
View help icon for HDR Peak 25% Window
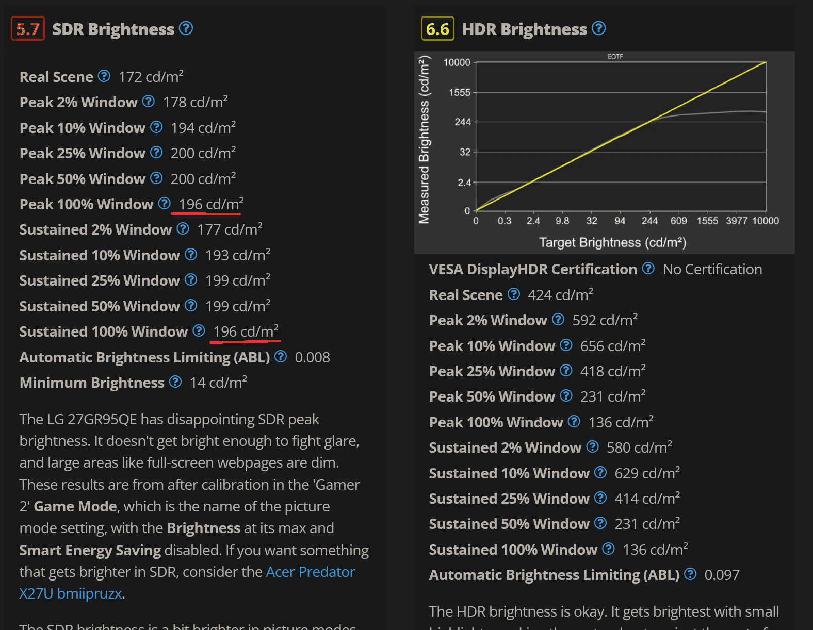(x=566, y=371)
